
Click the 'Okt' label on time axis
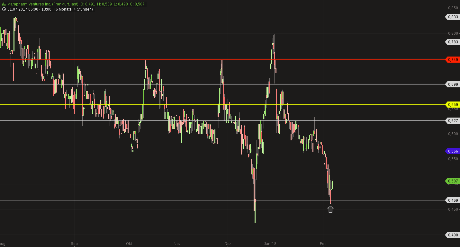point(129,244)
